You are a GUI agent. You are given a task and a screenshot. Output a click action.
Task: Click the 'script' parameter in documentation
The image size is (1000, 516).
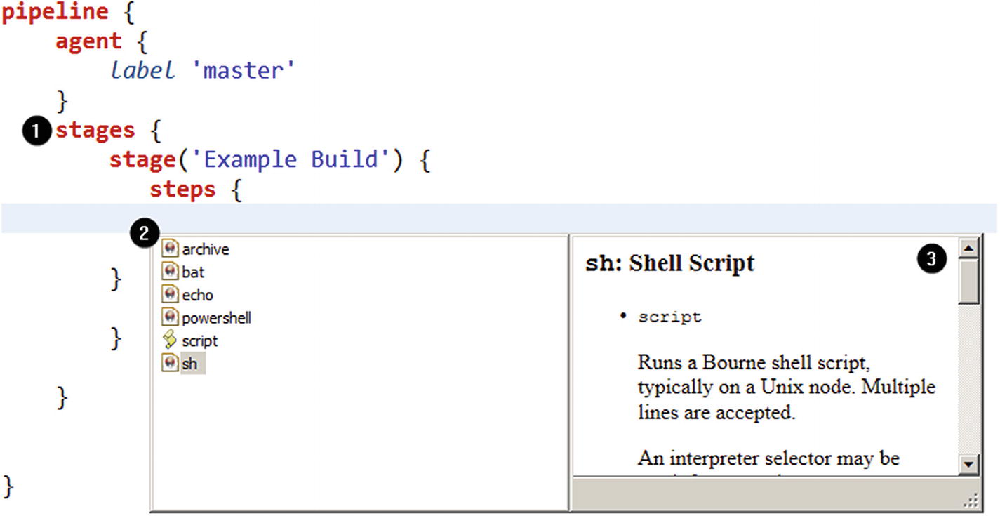click(669, 317)
